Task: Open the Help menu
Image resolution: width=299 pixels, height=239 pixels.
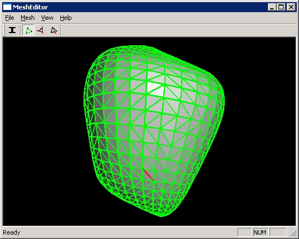Action: pos(66,18)
